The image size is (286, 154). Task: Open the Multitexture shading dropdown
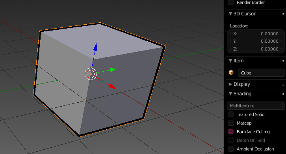click(256, 106)
